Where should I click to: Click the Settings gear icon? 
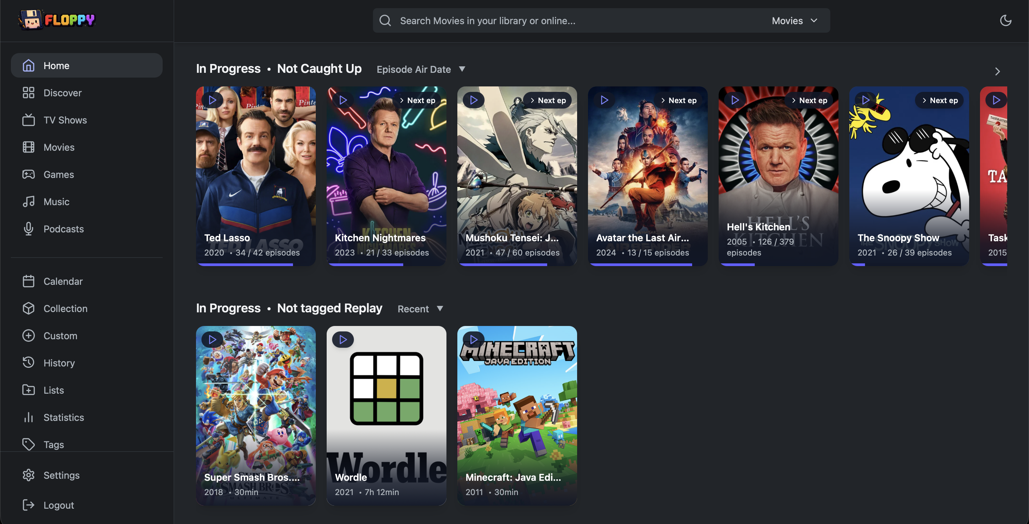pyautogui.click(x=28, y=475)
